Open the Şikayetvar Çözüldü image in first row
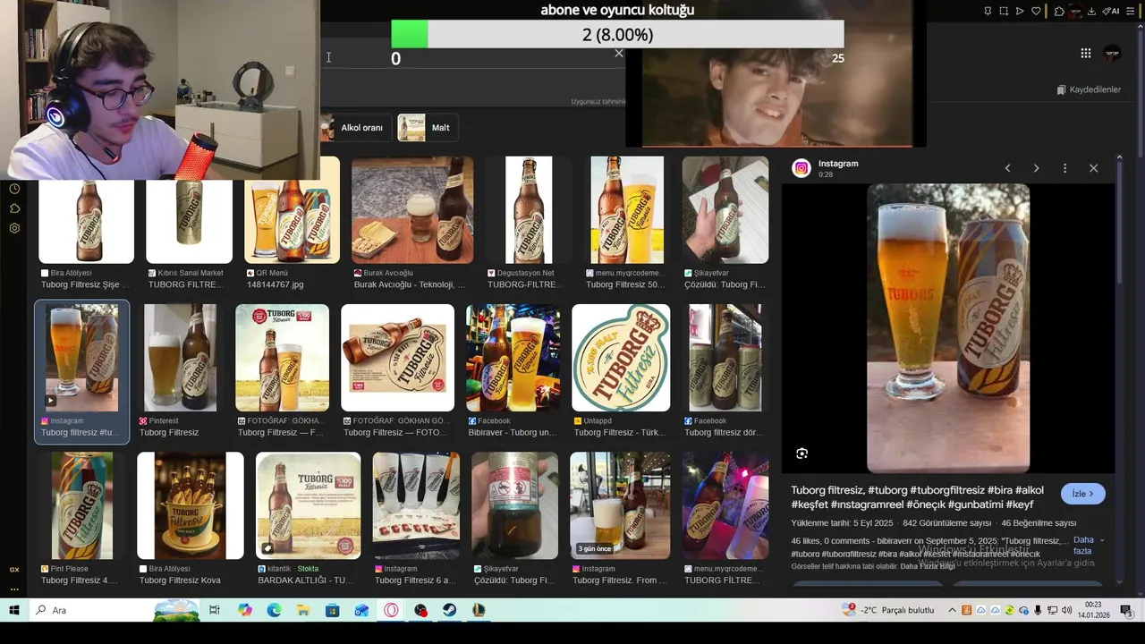 pyautogui.click(x=725, y=210)
